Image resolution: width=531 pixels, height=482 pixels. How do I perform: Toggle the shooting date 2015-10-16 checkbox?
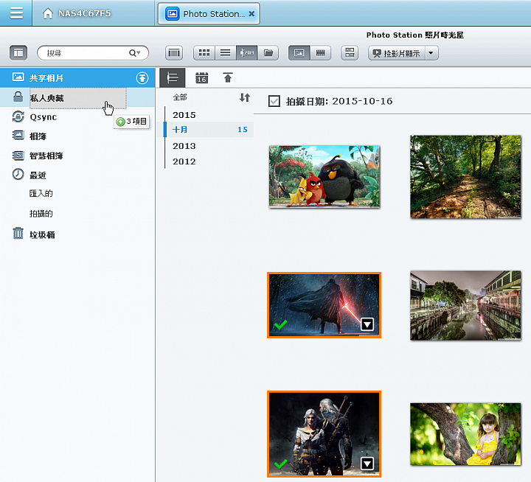pyautogui.click(x=274, y=101)
